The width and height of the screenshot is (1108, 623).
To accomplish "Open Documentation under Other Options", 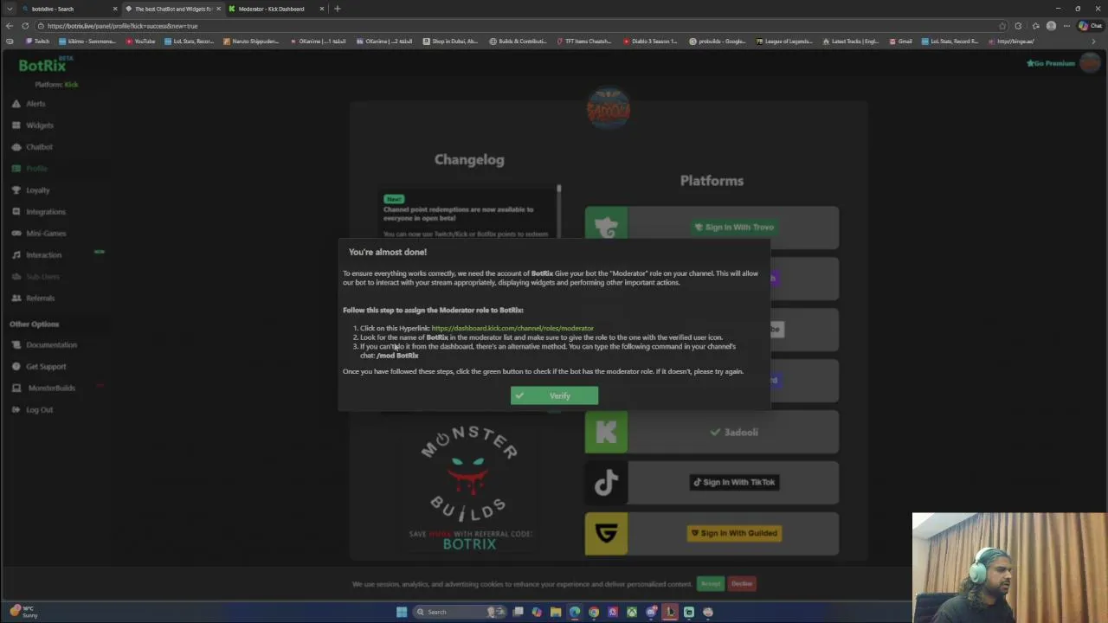I will (x=51, y=344).
